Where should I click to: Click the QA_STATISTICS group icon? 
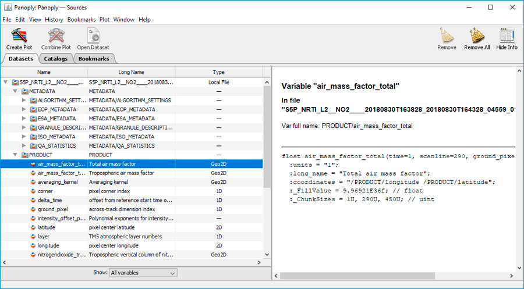(x=33, y=145)
